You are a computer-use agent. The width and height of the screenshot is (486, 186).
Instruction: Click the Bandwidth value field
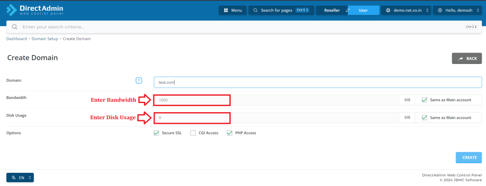coord(277,100)
